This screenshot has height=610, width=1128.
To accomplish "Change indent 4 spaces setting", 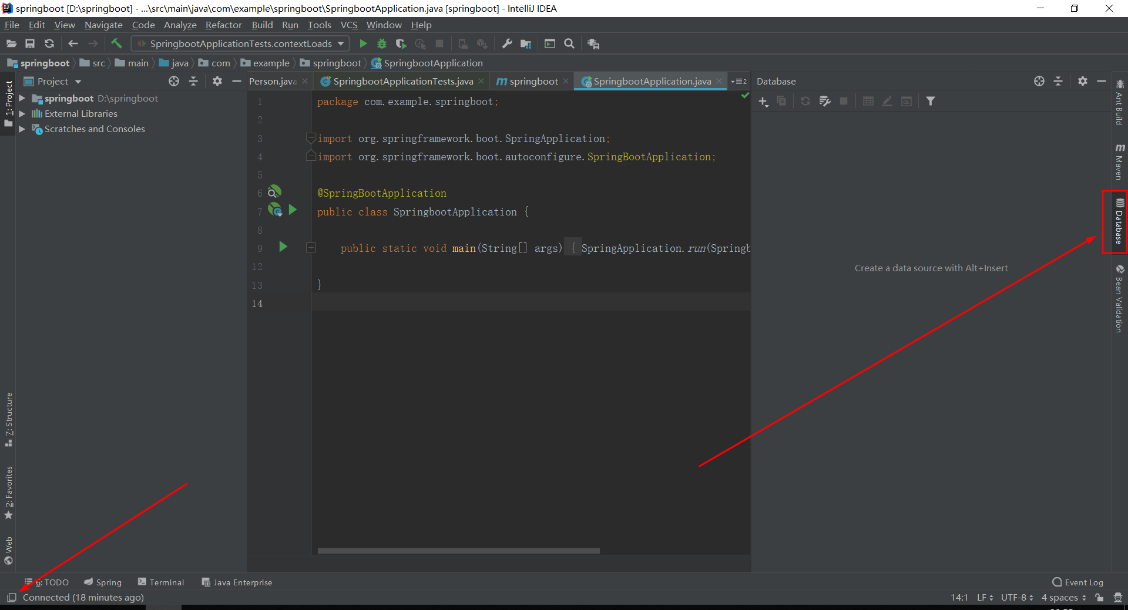I will pos(1063,597).
